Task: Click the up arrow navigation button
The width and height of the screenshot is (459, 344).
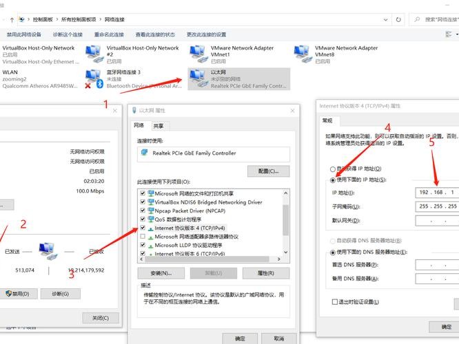Action: [x=12, y=19]
